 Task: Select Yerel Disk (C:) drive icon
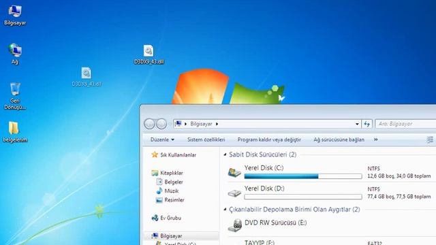[x=234, y=172]
